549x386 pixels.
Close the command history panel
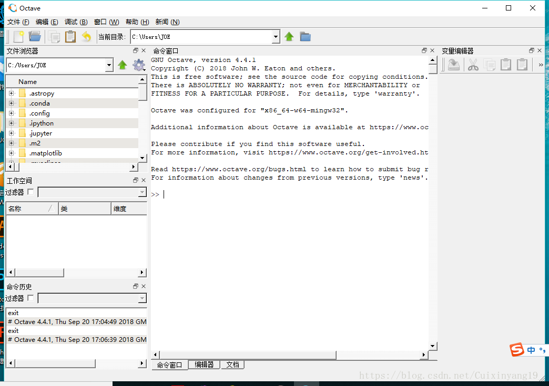click(144, 286)
